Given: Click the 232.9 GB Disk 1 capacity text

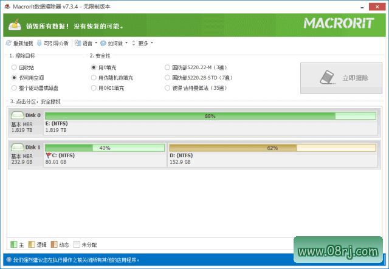Looking at the screenshot, I should (22, 162).
